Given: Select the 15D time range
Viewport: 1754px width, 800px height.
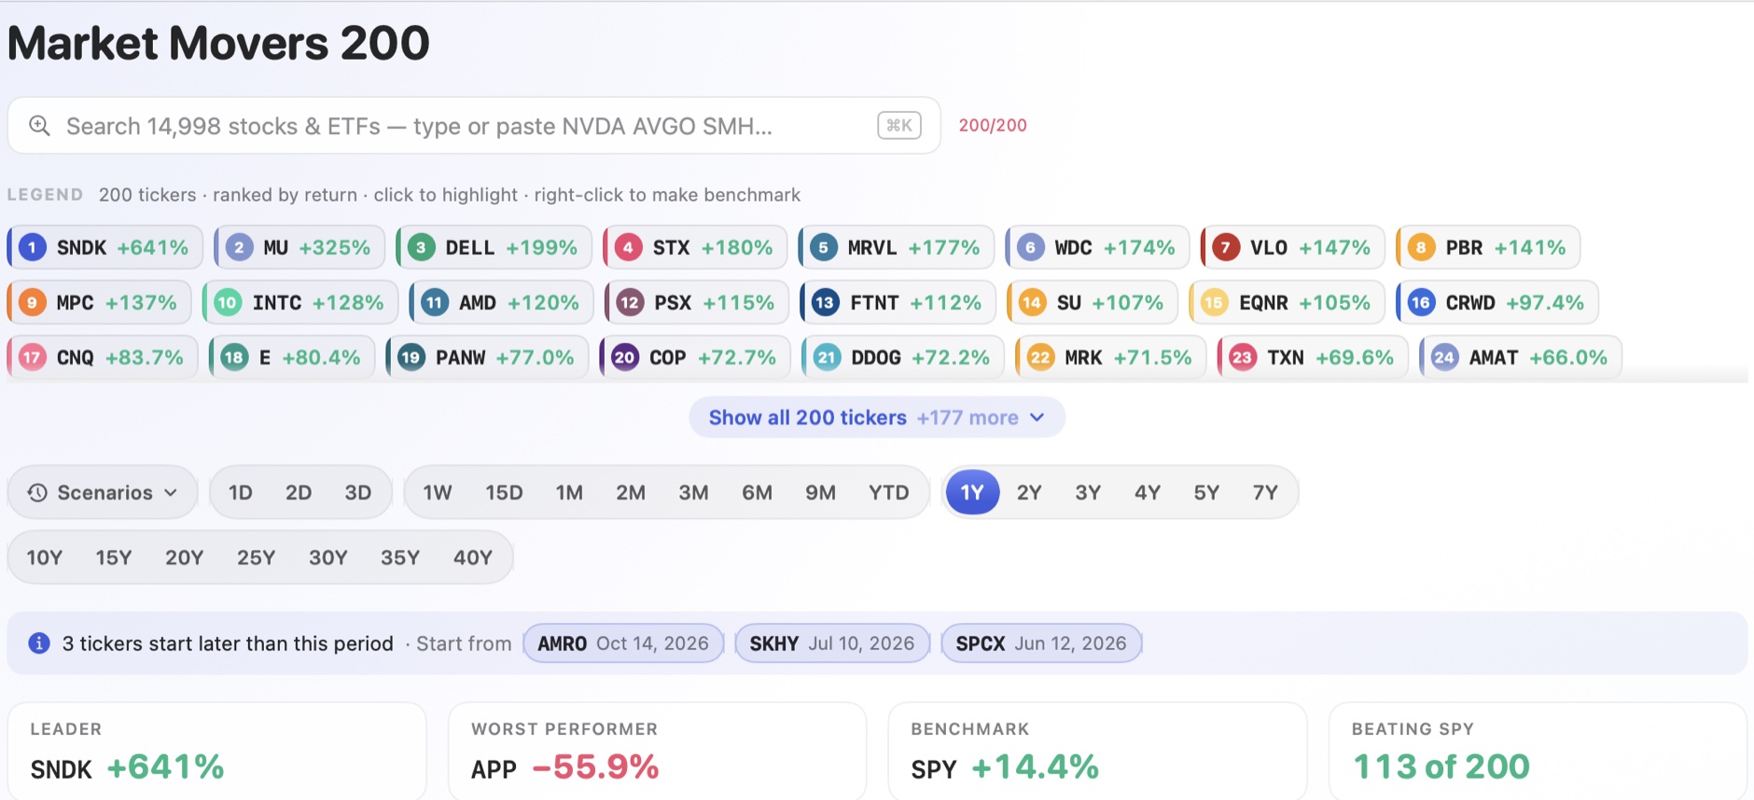Looking at the screenshot, I should 504,492.
